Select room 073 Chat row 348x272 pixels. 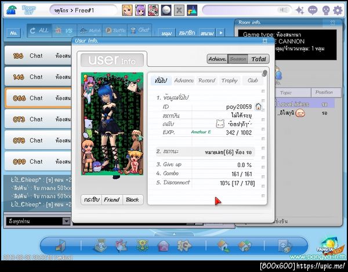coord(38,119)
